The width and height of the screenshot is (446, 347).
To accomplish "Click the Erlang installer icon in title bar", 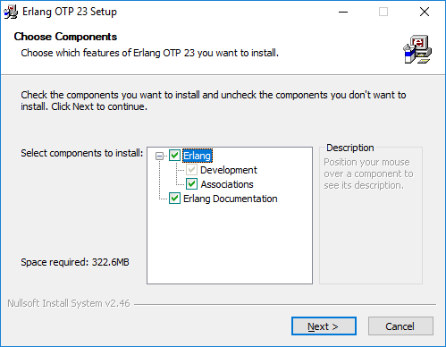I will coord(11,12).
